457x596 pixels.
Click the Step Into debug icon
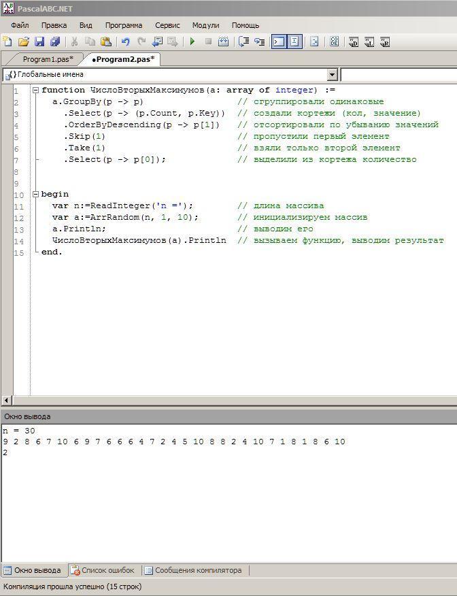click(x=260, y=42)
